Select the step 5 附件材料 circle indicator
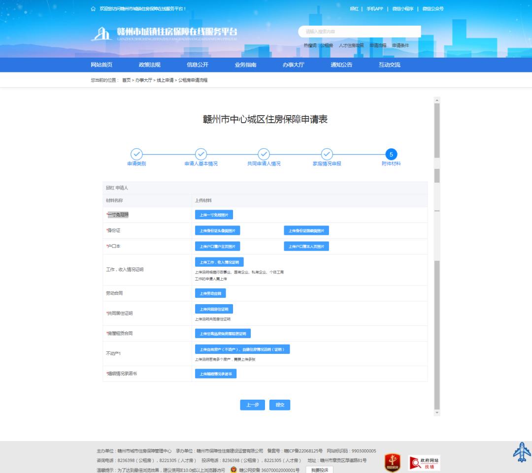Image resolution: width=532 pixels, height=473 pixels. [391, 154]
